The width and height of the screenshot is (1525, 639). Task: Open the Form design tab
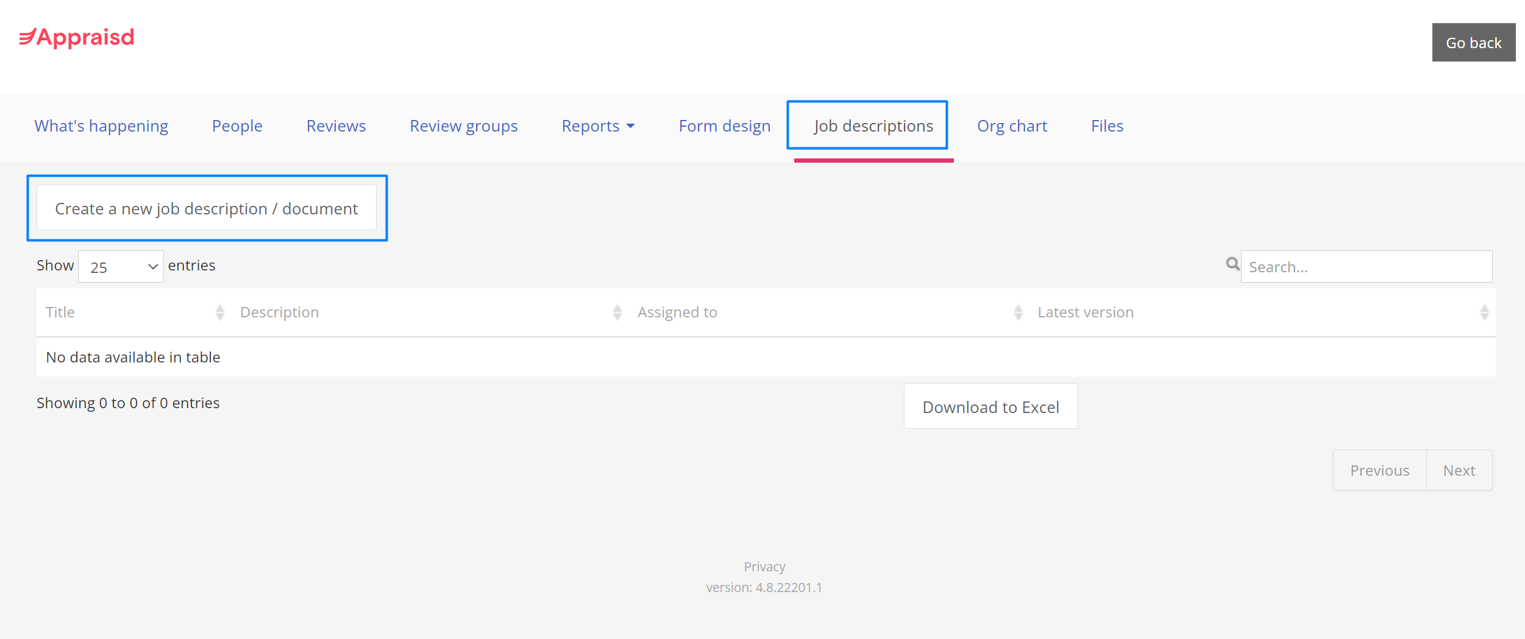point(725,126)
